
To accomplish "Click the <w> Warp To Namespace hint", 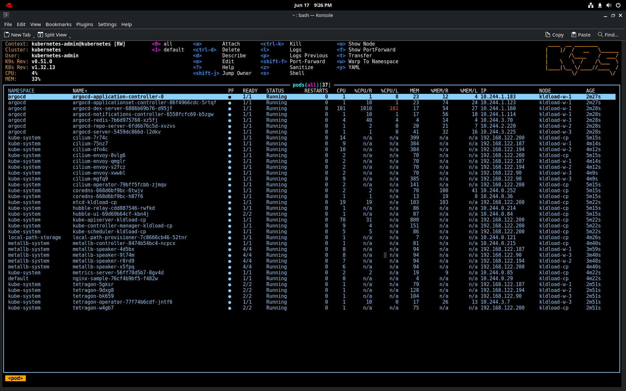I will click(367, 62).
